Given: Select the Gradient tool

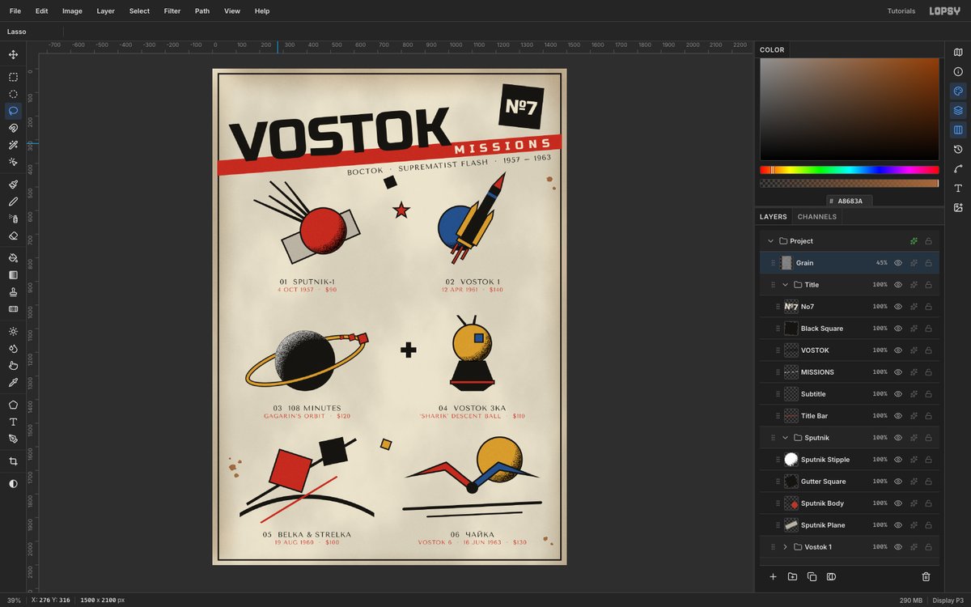Looking at the screenshot, I should click(13, 274).
